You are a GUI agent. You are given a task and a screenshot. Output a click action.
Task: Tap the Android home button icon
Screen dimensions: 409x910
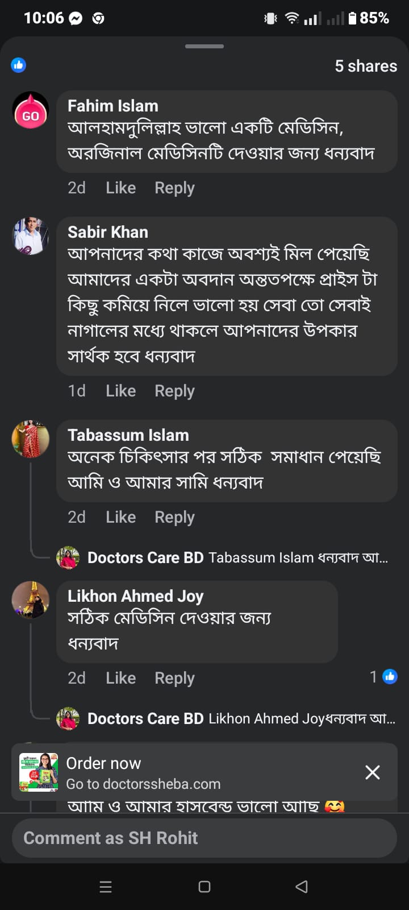[204, 887]
